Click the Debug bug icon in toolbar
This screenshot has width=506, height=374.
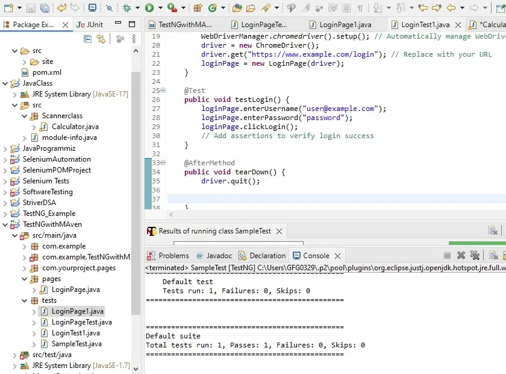click(x=126, y=8)
